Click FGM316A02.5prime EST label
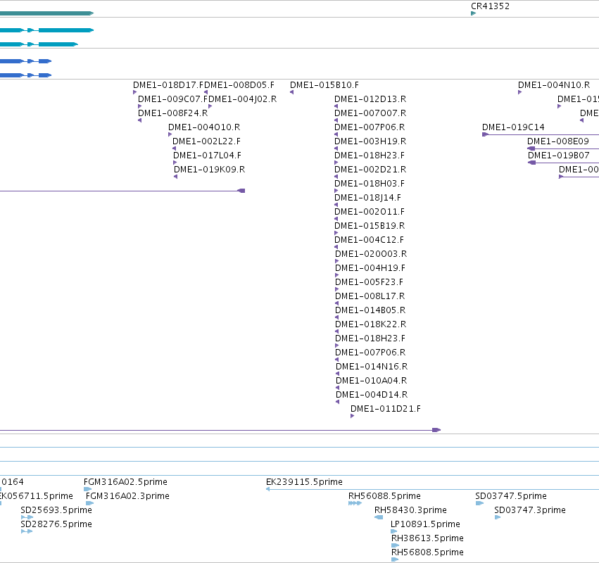599x563 pixels. (x=125, y=482)
